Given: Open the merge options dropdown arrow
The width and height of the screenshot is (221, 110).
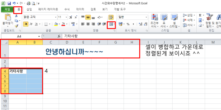Looking at the screenshot, I should point(114,24).
